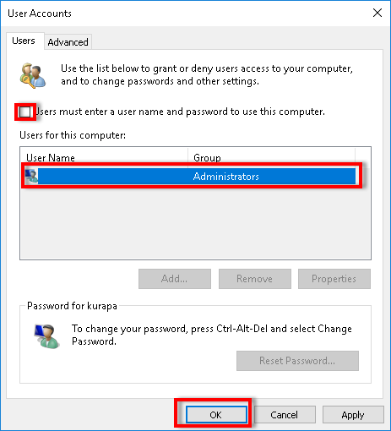Sort by the Group column header
The width and height of the screenshot is (391, 431).
pos(271,157)
